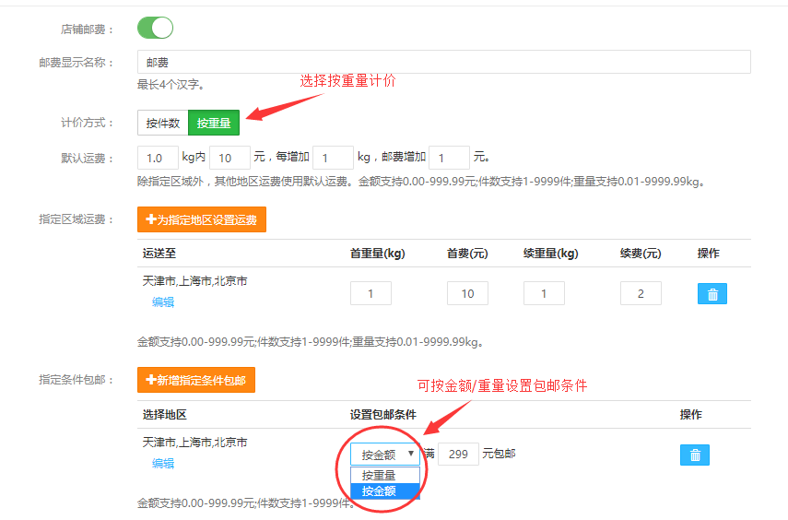Click the 首费(元) field showing 10
Image resolution: width=788 pixels, height=520 pixels.
[467, 293]
